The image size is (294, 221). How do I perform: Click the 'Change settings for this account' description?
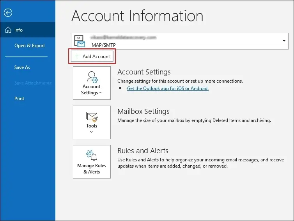pos(180,81)
